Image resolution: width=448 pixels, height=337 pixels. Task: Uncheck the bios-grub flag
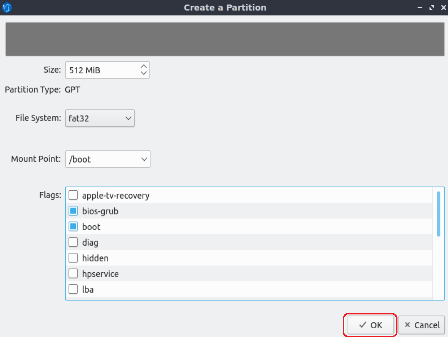pyautogui.click(x=73, y=211)
